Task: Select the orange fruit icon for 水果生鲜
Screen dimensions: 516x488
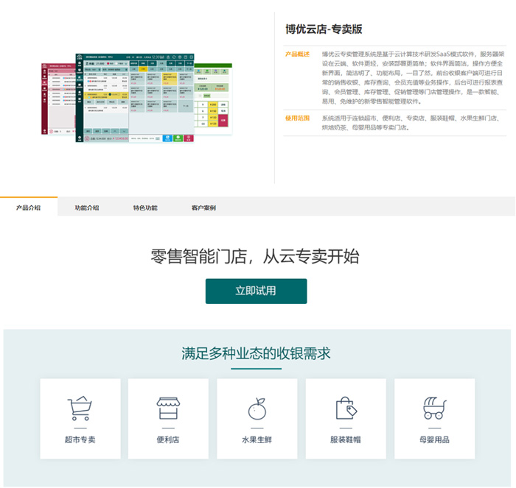Action: 257,408
